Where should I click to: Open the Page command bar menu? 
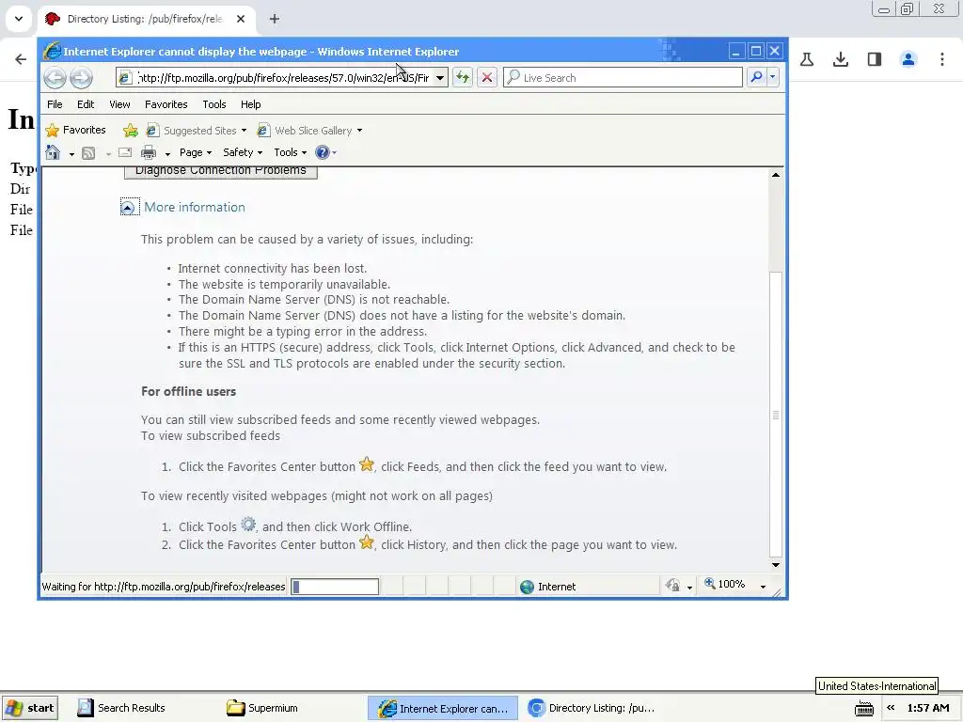(x=196, y=152)
